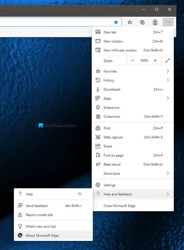184x250 pixels.
Task: Click the Send feedback person icon
Action: 20,206
